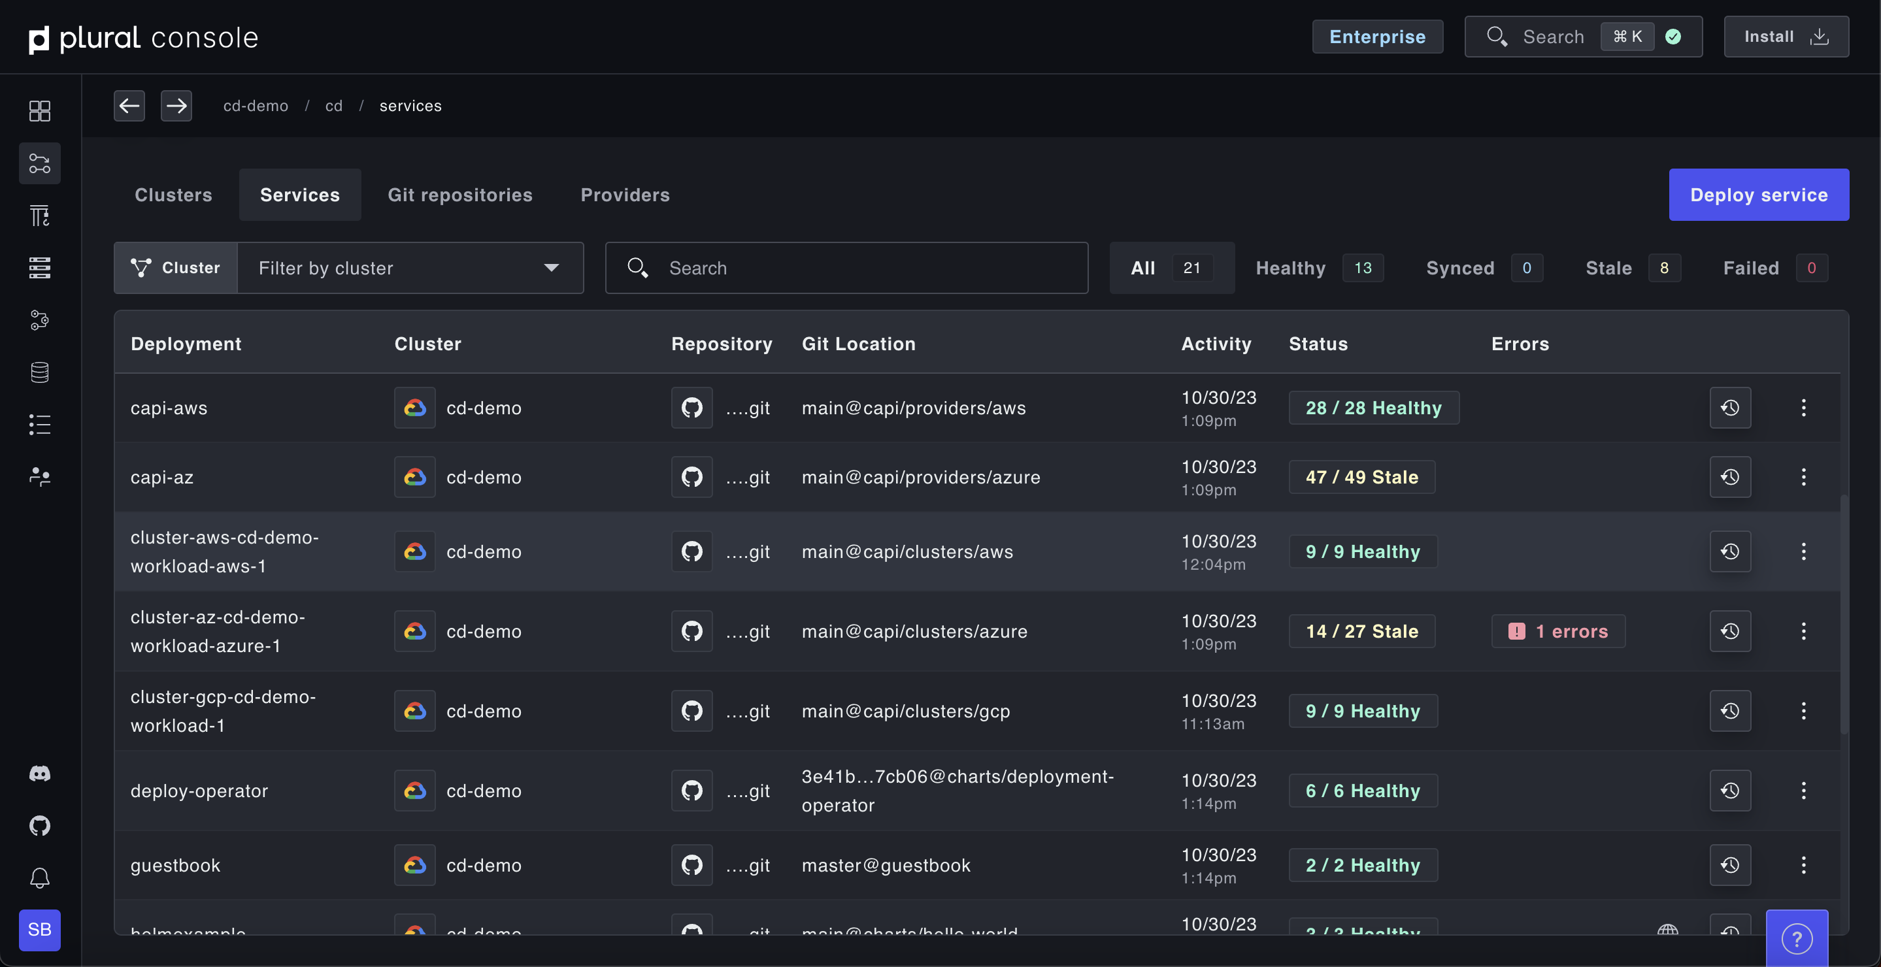Open the GitHub repository icon for capi-aws
This screenshot has width=1881, height=967.
coord(691,408)
